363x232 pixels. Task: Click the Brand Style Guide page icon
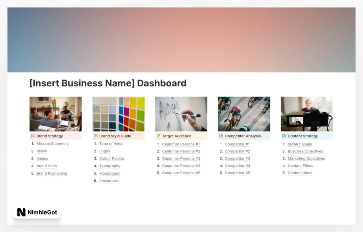(x=95, y=136)
